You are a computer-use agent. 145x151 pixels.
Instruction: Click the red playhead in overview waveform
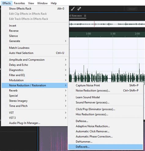[94, 24]
